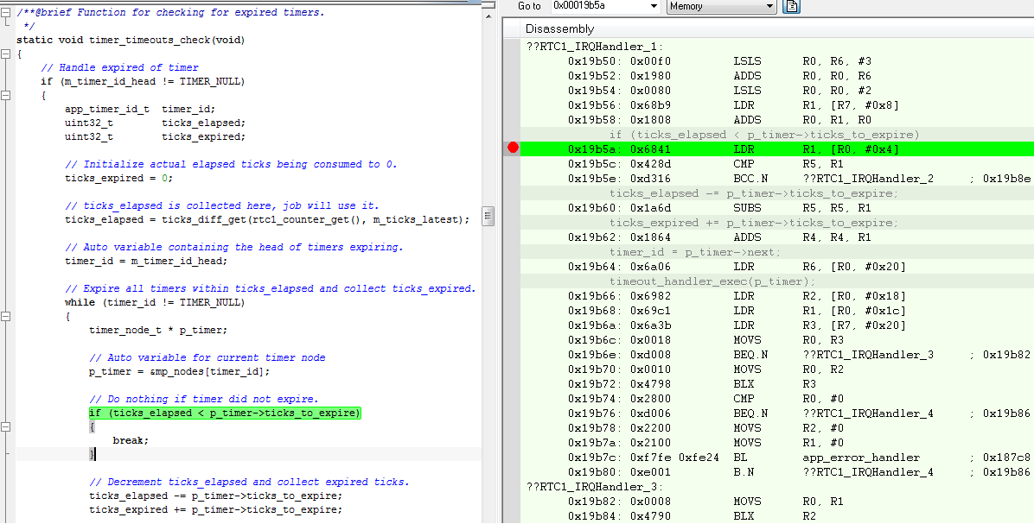Select the 0x19b78 MOVS R2, #0 line
Image resolution: width=1034 pixels, height=524 pixels.
pyautogui.click(x=777, y=428)
